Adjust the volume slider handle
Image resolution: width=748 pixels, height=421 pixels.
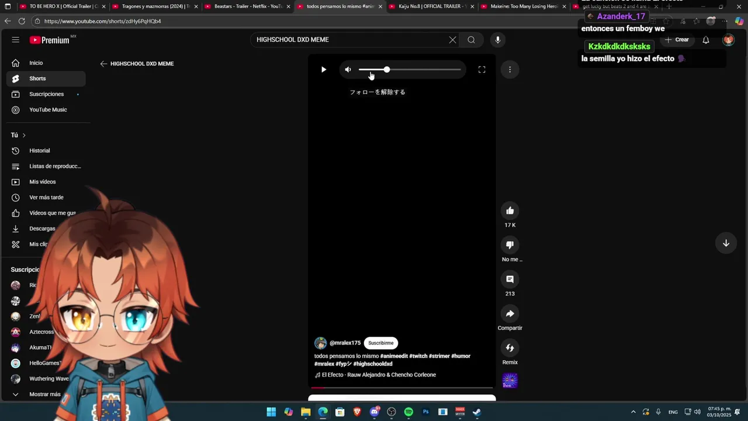(x=386, y=70)
